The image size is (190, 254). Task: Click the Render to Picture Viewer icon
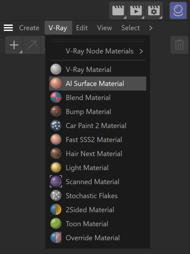tap(136, 11)
